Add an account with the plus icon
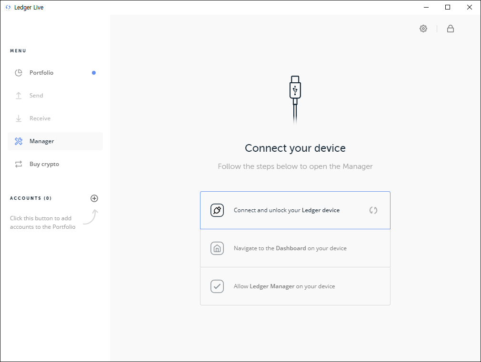 [x=94, y=198]
